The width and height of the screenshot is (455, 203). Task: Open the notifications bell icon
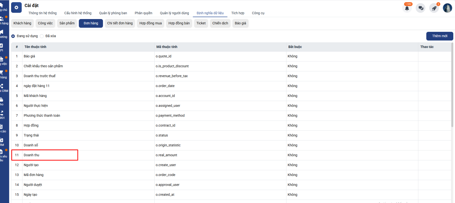407,8
